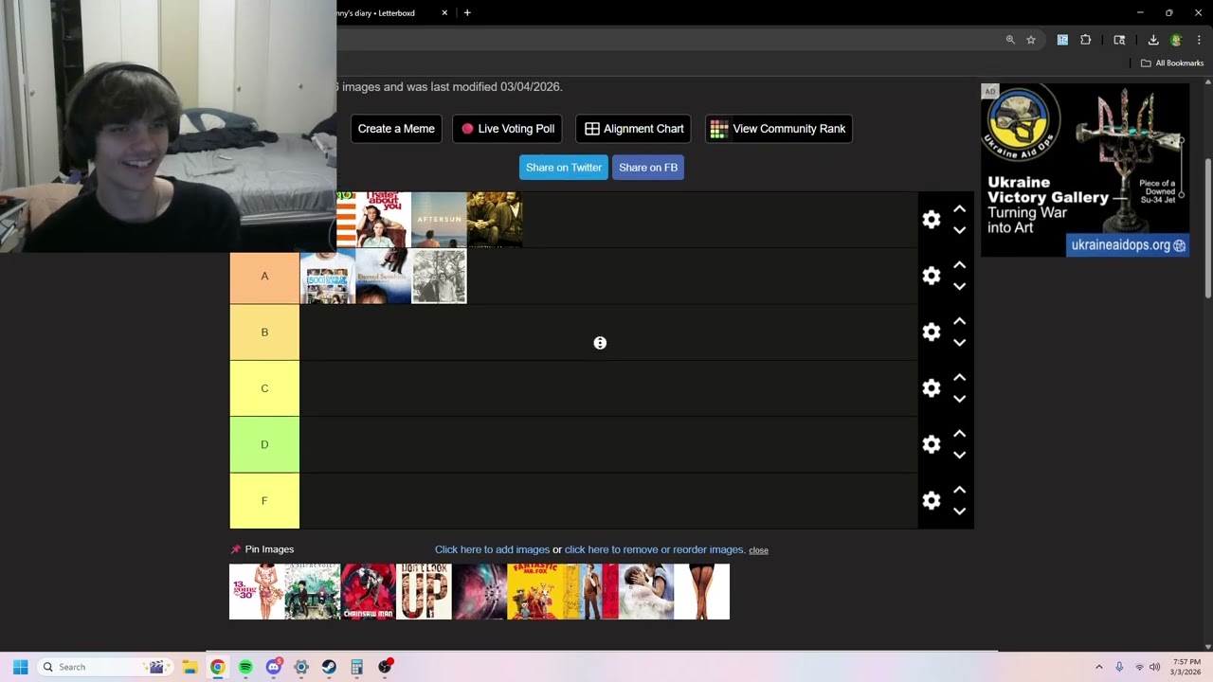View Community Rank
1213x682 pixels.
pos(779,129)
